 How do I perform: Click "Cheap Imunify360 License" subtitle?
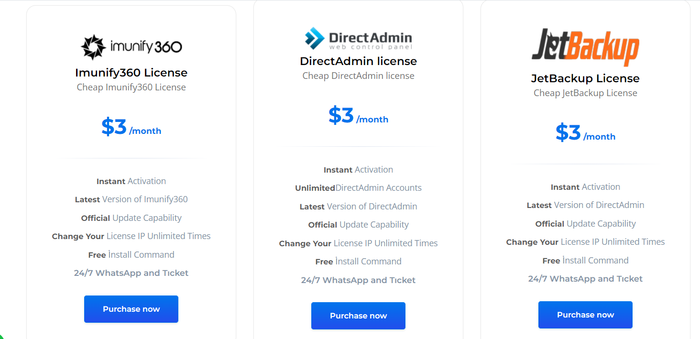point(131,87)
